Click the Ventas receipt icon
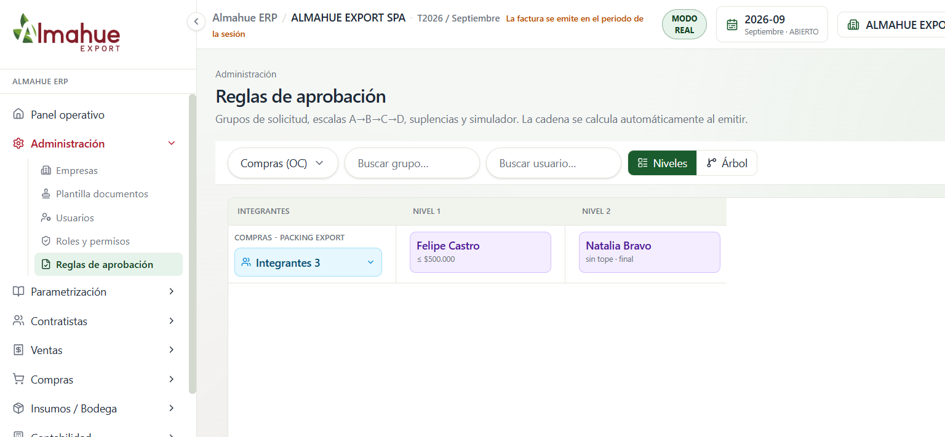945x437 pixels. coord(18,350)
